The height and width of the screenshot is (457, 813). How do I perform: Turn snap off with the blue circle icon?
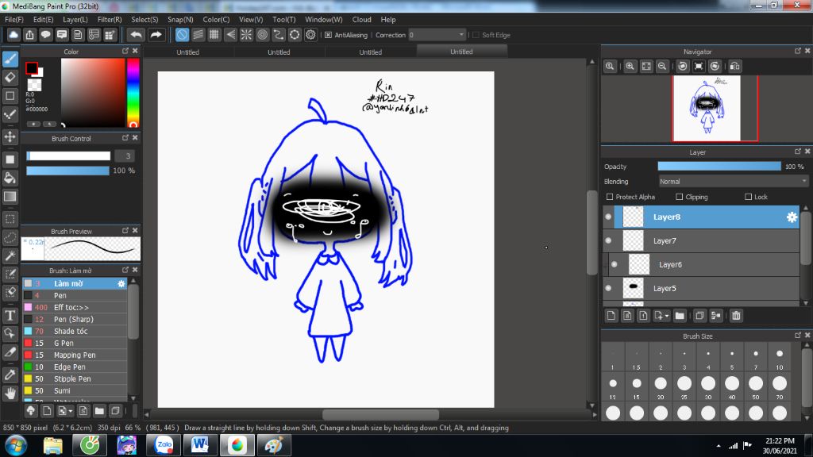pyautogui.click(x=182, y=35)
